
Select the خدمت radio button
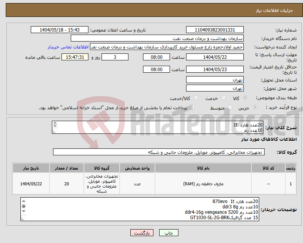(223, 98)
